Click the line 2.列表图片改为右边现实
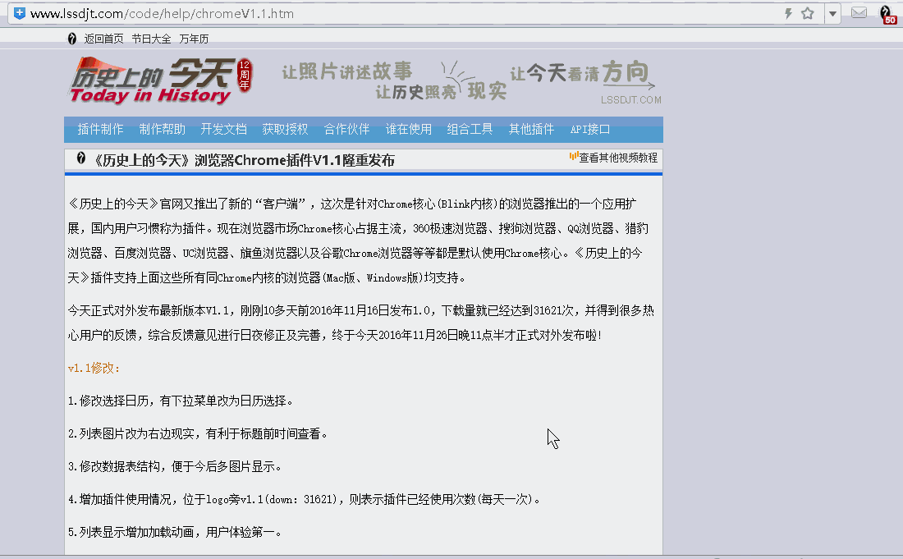Image resolution: width=903 pixels, height=559 pixels. point(198,433)
